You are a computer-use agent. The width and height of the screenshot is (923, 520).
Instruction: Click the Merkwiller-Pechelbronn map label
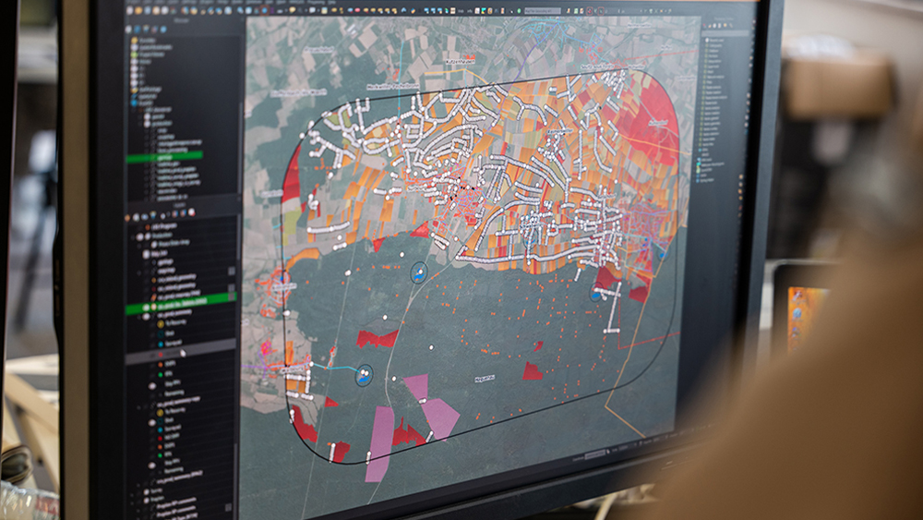[393, 86]
